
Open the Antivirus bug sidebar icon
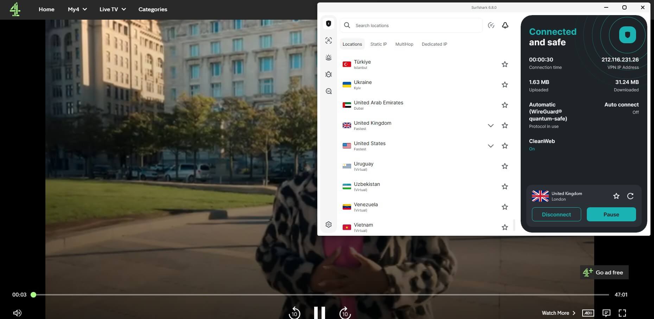coord(329,74)
